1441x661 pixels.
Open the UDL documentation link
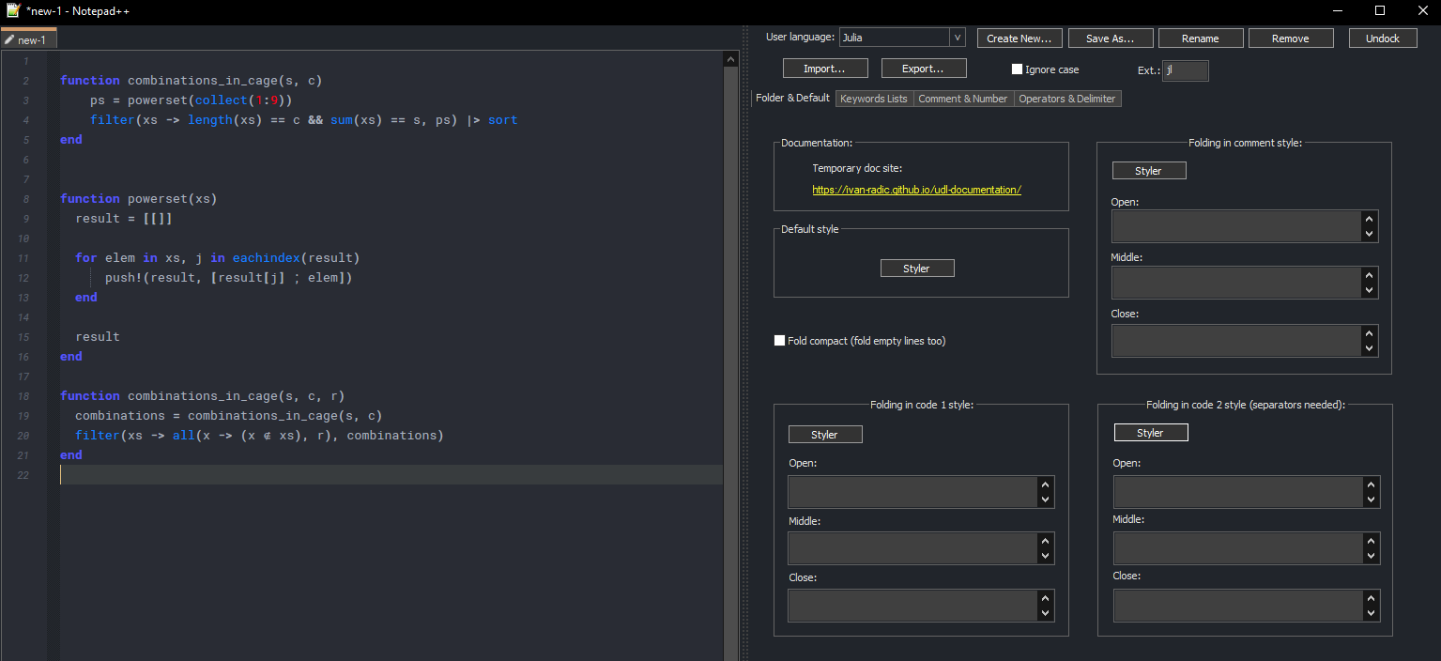[916, 190]
